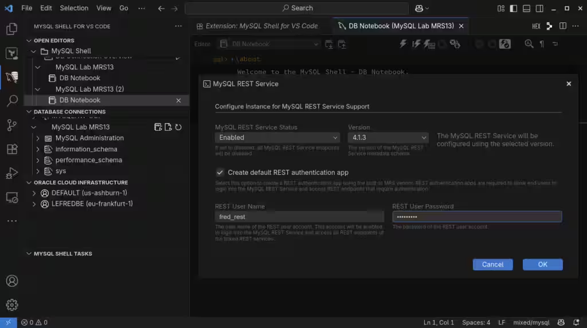587x328 pixels.
Task: Open problems errors and warnings indicator
Action: (34, 322)
